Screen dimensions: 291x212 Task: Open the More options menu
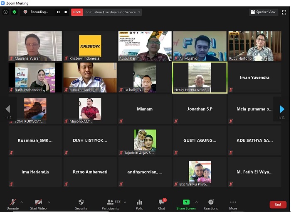point(233,204)
